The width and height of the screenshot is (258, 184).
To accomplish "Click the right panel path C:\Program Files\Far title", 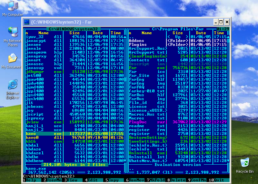I will [x=178, y=29].
